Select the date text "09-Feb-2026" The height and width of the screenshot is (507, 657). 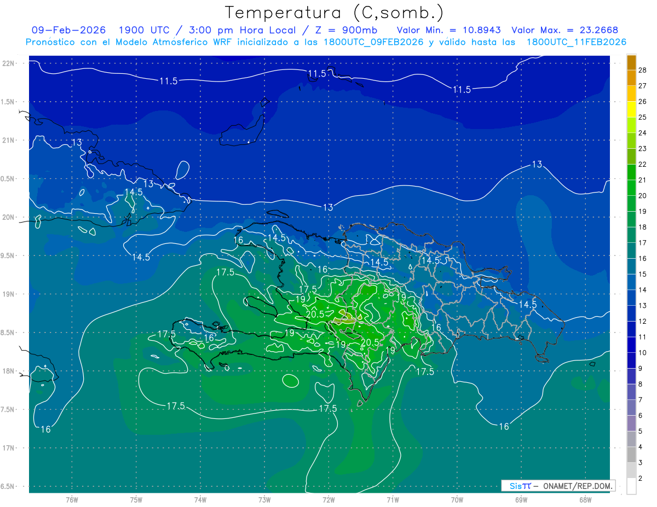69,30
